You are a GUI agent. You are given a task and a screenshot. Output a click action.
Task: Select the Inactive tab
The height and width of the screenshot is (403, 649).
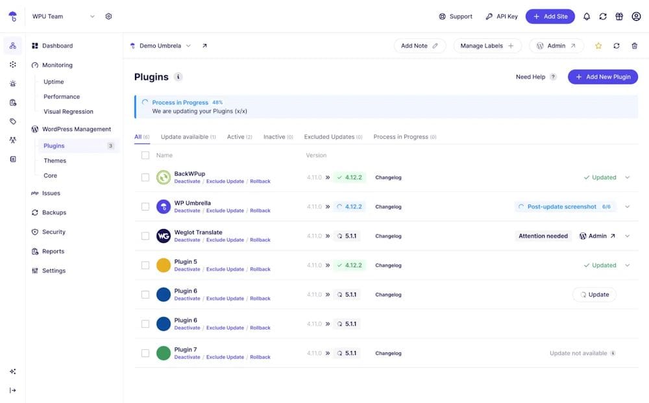pyautogui.click(x=278, y=137)
